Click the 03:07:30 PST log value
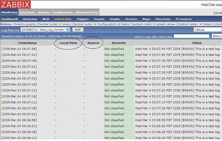Image resolution: width=222 pixels, height=141 pixels. pos(178,78)
